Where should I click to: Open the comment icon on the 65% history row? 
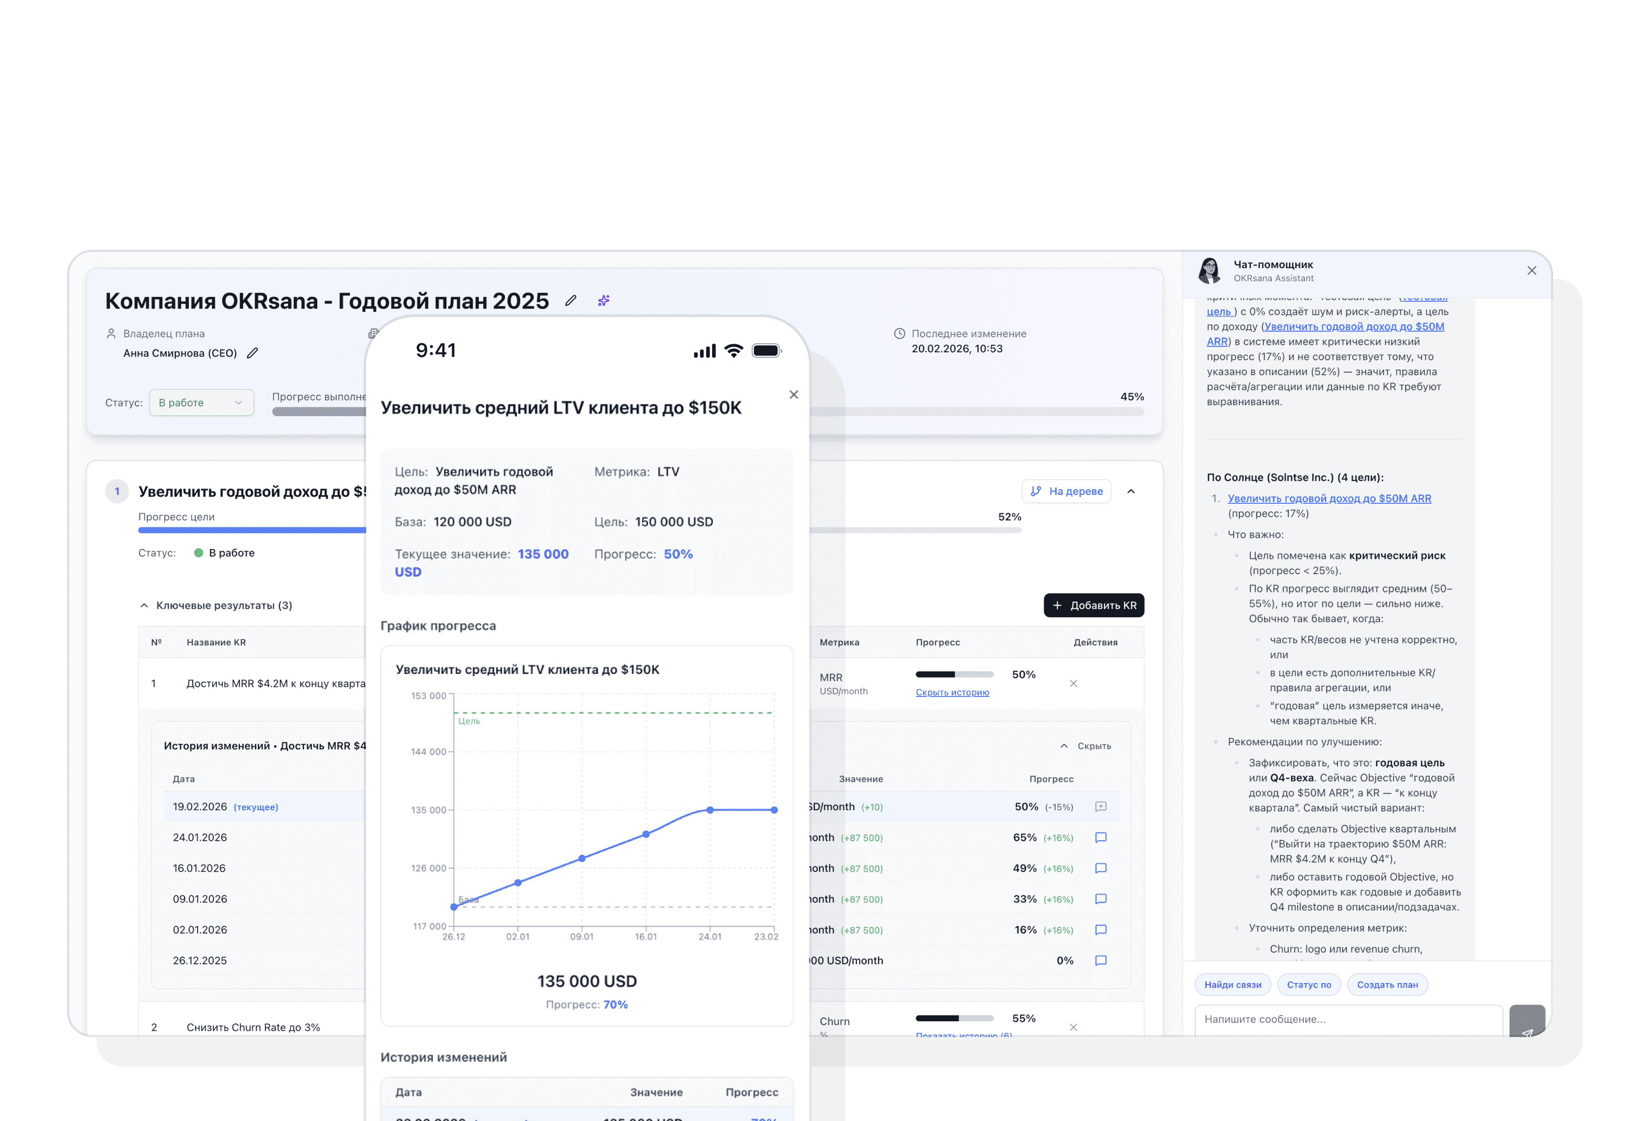click(1101, 838)
